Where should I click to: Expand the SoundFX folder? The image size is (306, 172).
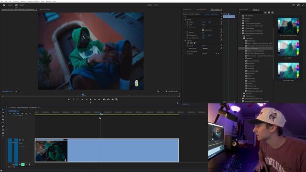click(x=242, y=94)
